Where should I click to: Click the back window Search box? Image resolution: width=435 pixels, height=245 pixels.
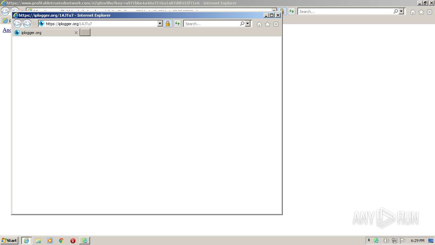pyautogui.click(x=346, y=12)
